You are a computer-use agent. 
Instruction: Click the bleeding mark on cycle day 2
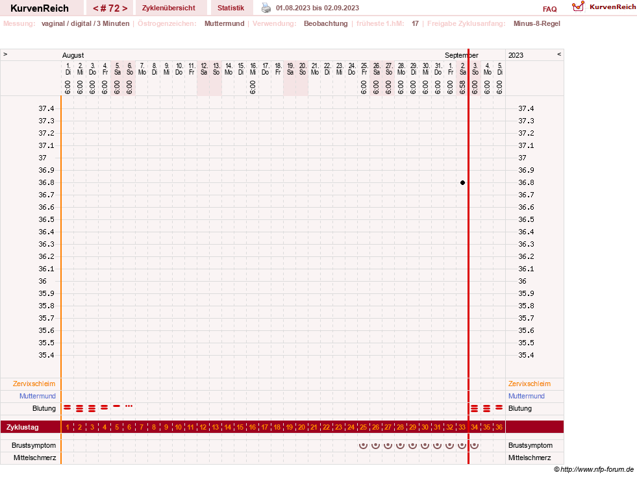tap(80, 408)
